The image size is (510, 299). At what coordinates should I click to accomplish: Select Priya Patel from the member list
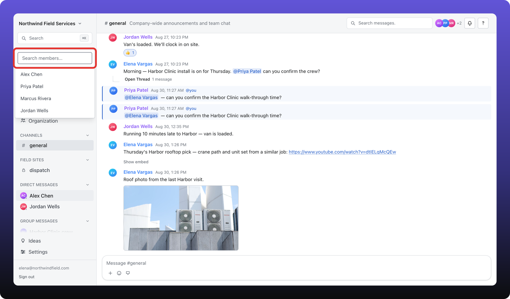(x=55, y=87)
